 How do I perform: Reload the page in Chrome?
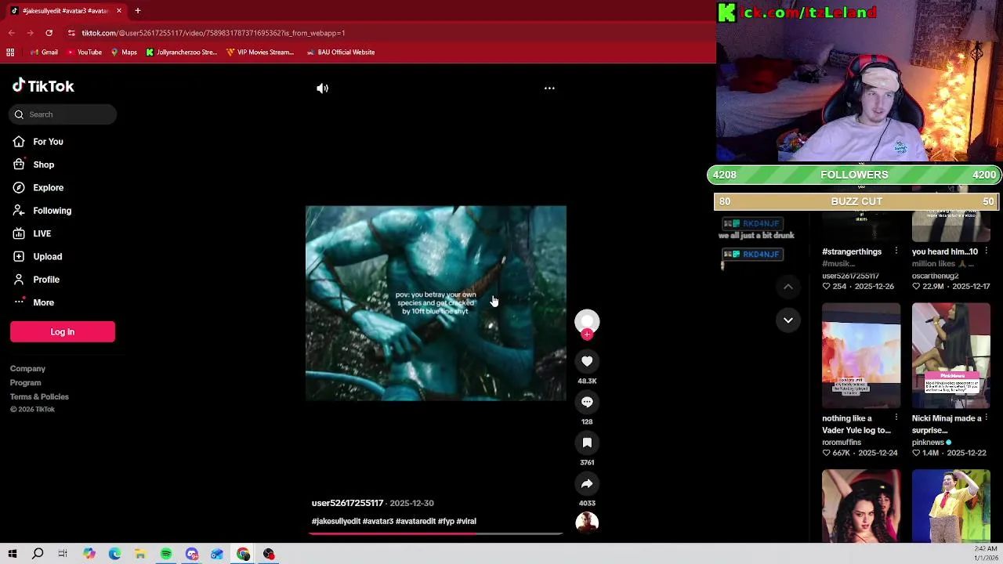tap(49, 33)
